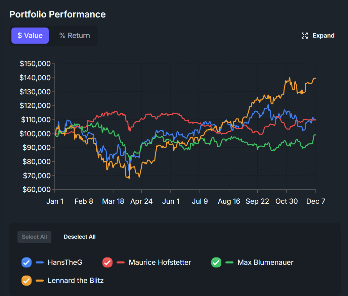Switch to the % Return tab
Image resolution: width=348 pixels, height=296 pixels.
pyautogui.click(x=74, y=35)
